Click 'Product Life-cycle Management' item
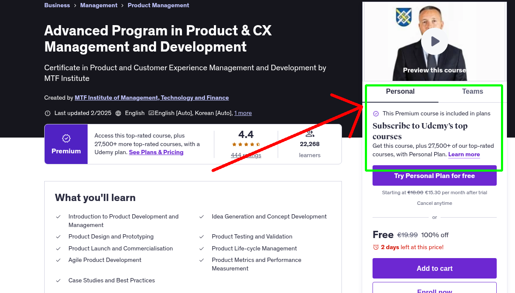This screenshot has height=293, width=515. click(254, 248)
